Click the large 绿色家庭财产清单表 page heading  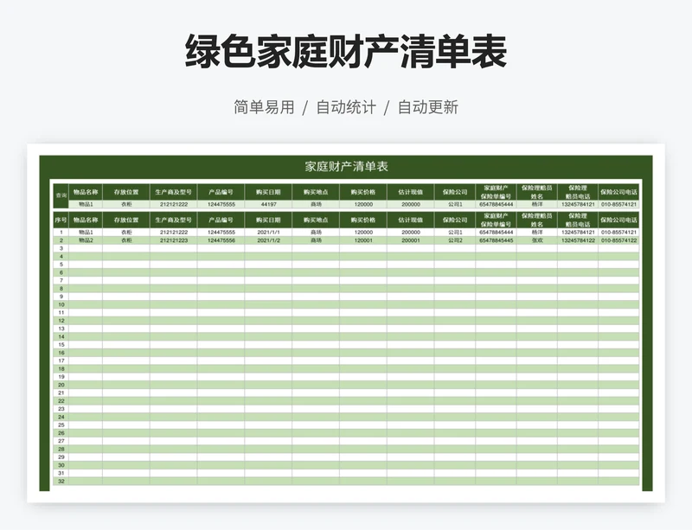pos(346,51)
